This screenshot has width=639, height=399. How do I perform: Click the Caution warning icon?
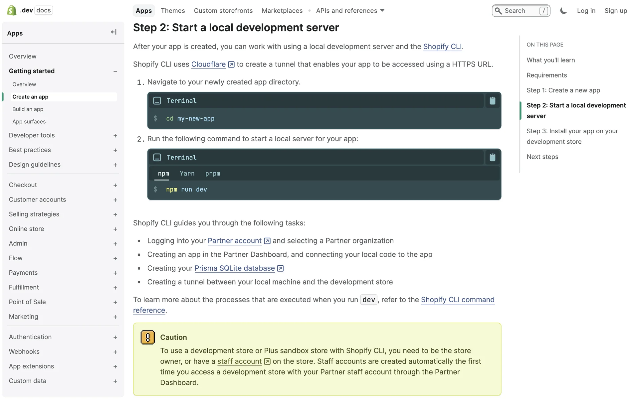[x=147, y=337]
